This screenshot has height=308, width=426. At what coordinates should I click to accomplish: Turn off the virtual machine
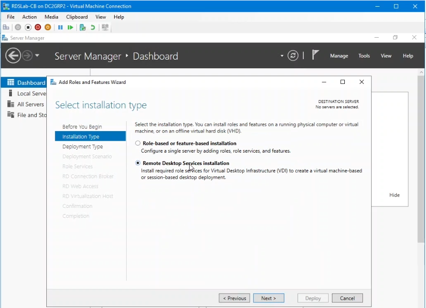click(x=28, y=27)
